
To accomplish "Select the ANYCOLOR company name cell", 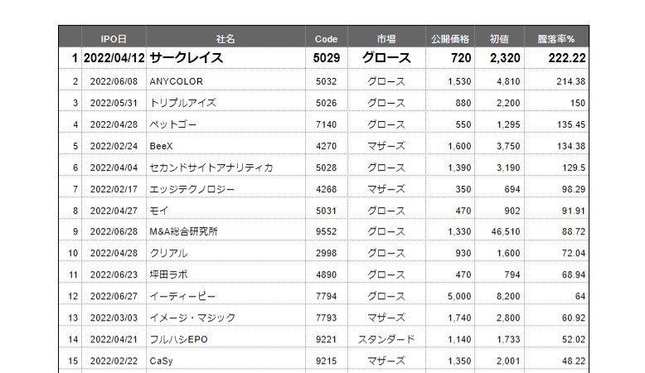I will (226, 81).
